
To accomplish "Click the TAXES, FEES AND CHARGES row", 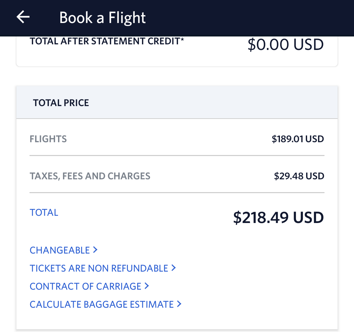I will pos(90,176).
